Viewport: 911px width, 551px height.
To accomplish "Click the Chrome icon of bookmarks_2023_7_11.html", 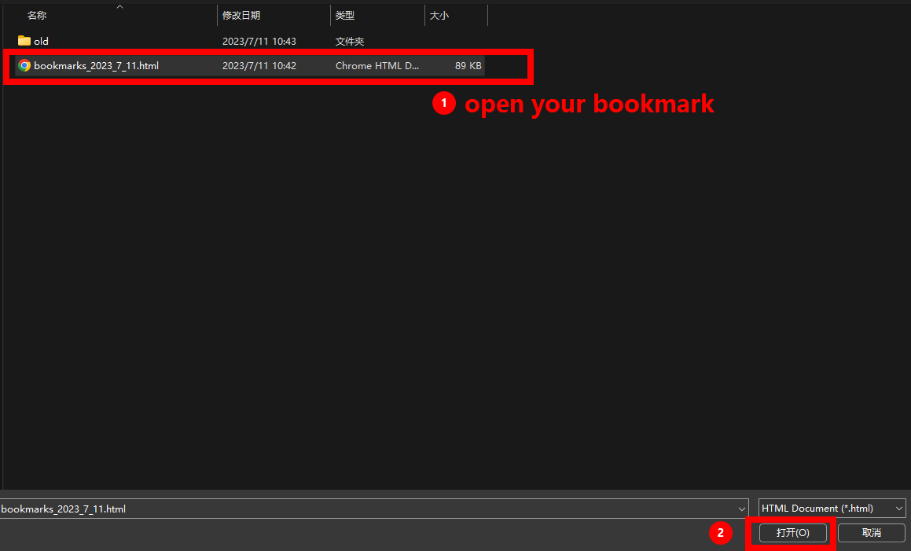I will click(24, 66).
